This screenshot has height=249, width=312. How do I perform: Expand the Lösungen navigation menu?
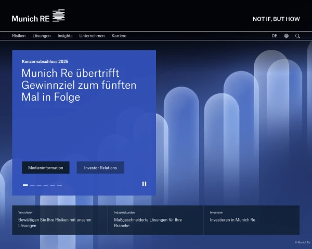[42, 36]
